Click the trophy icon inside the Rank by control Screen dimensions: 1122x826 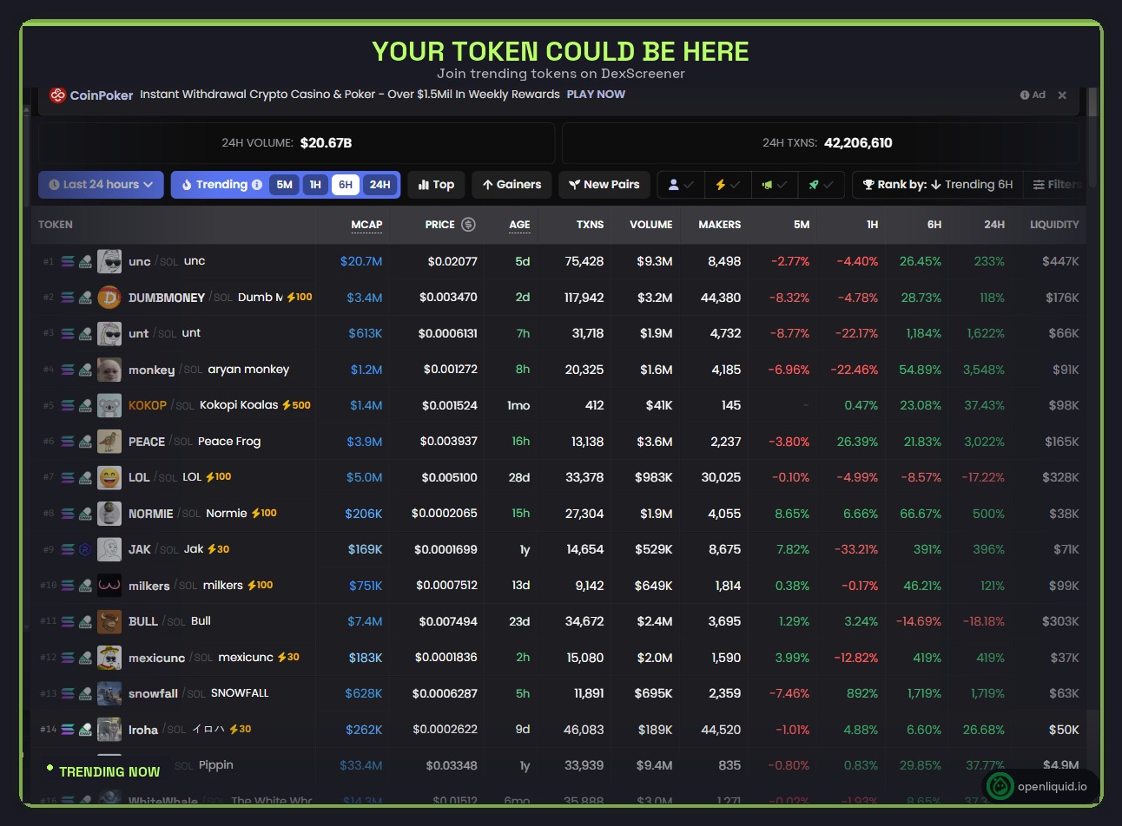coord(870,184)
